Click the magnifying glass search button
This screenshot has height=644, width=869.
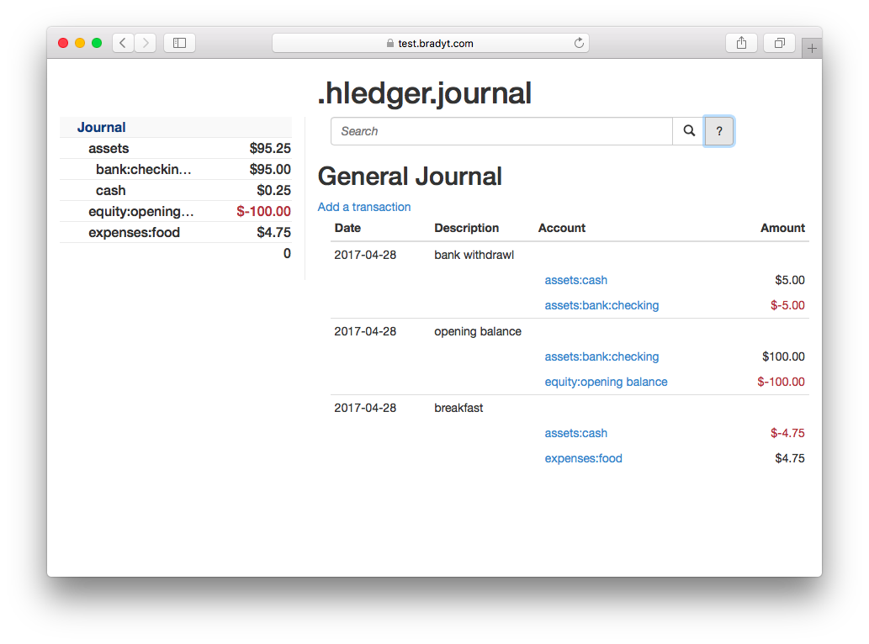(689, 130)
